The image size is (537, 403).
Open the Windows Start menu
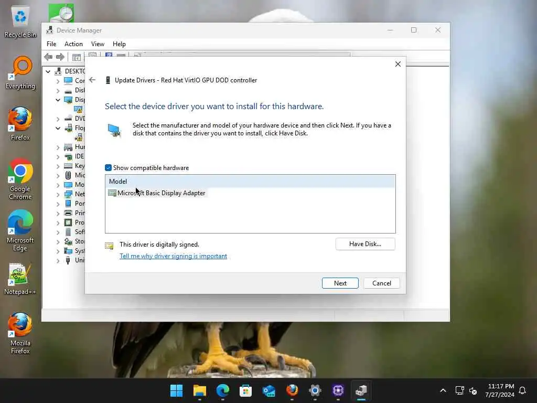[177, 390]
